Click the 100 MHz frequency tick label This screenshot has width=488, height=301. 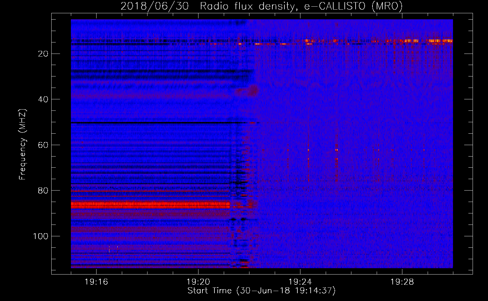click(41, 236)
